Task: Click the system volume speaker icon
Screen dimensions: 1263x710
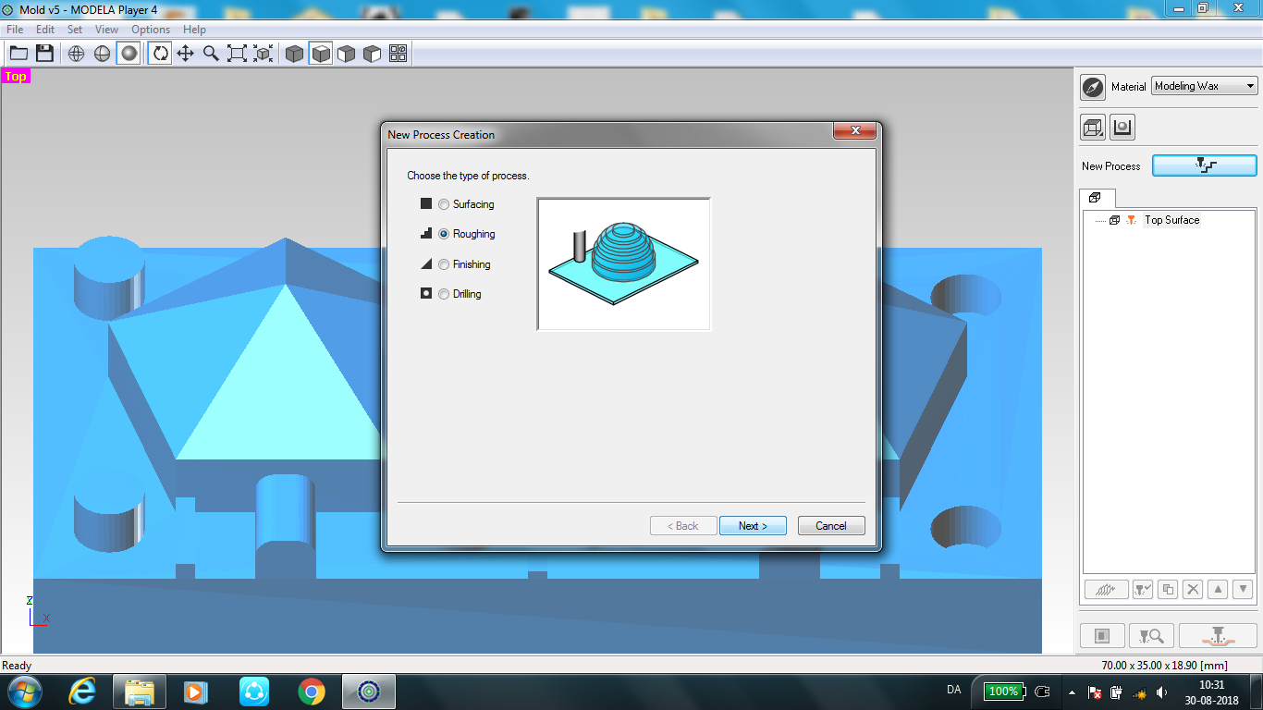Action: (x=1162, y=692)
